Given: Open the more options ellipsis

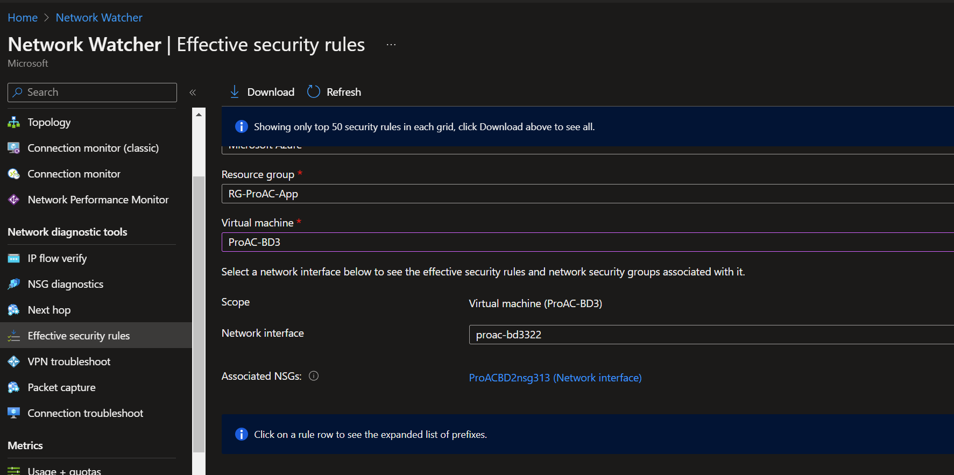Looking at the screenshot, I should [391, 45].
